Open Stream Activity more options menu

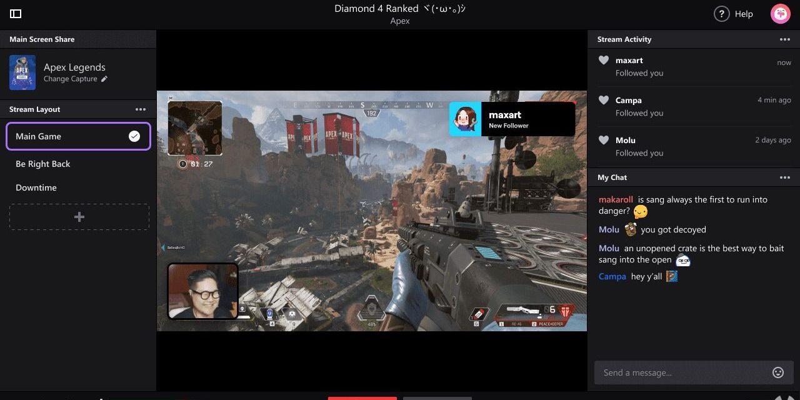click(x=785, y=39)
